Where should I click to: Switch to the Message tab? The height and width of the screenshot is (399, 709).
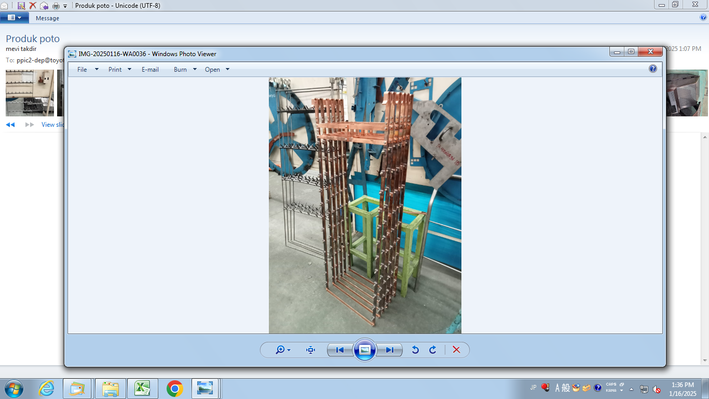click(x=47, y=18)
